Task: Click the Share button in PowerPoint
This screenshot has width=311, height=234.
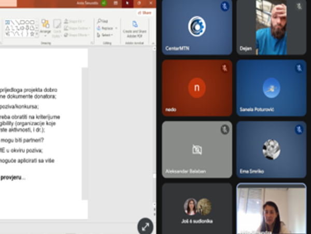Action: pos(145,12)
